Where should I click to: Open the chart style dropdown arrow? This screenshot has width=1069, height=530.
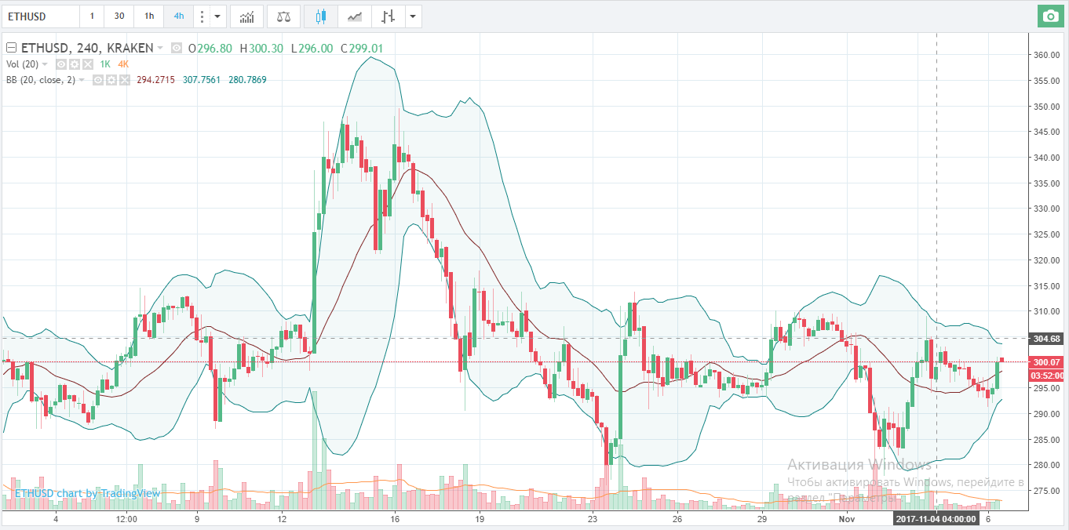(413, 16)
